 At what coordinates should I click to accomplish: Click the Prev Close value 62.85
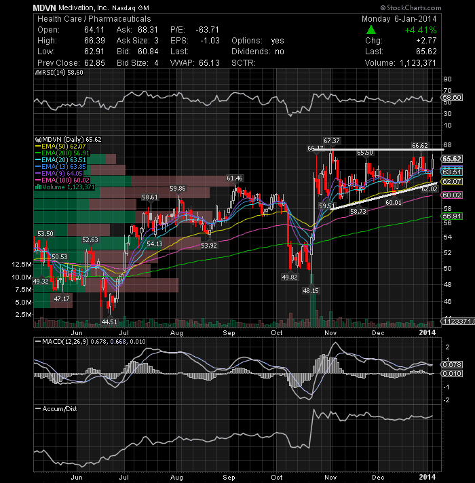(x=94, y=63)
